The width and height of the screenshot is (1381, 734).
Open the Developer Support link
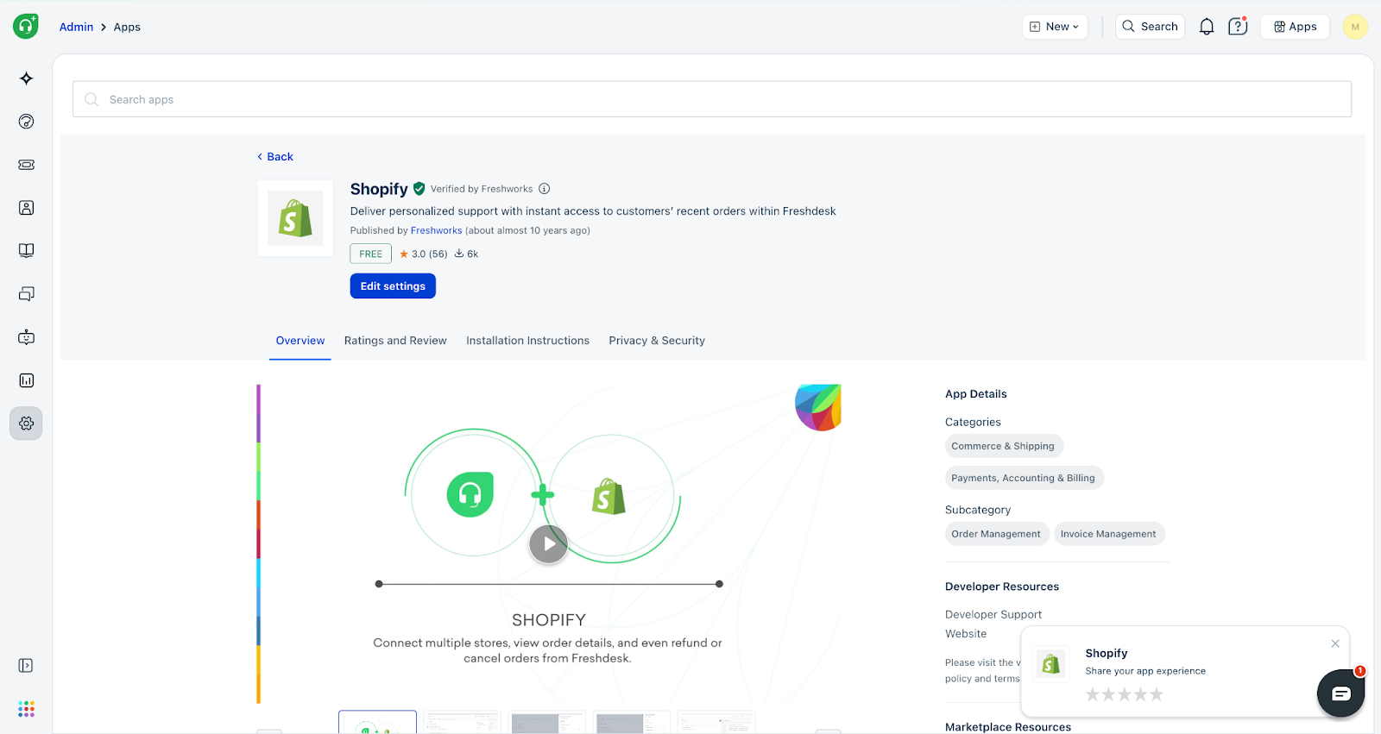(993, 614)
